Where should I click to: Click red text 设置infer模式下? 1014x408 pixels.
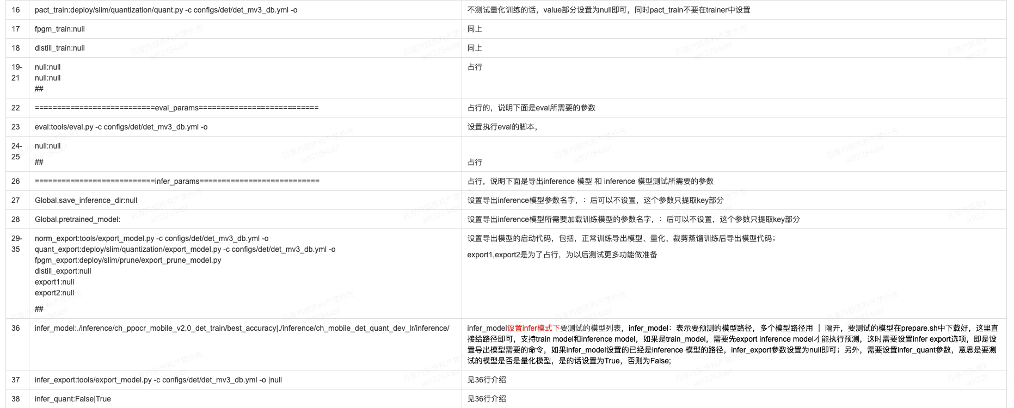click(x=533, y=328)
